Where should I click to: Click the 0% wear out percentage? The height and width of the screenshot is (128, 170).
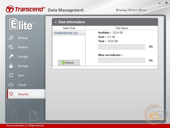tap(151, 61)
